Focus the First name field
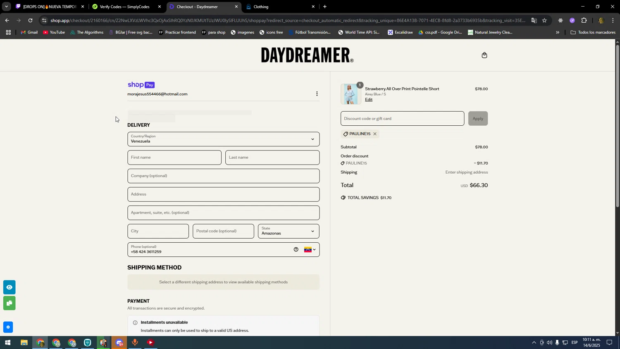The width and height of the screenshot is (620, 349). click(x=174, y=158)
